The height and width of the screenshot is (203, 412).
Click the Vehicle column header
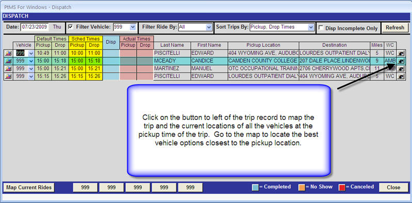24,45
